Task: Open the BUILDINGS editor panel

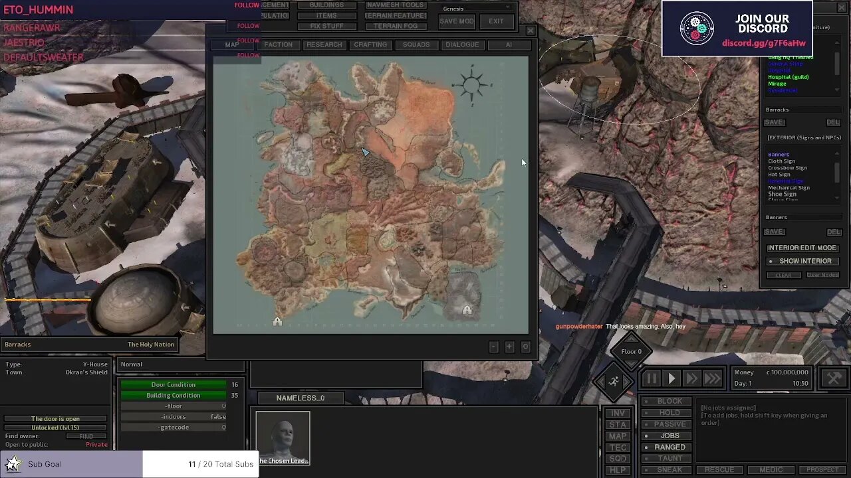Action: tap(326, 5)
